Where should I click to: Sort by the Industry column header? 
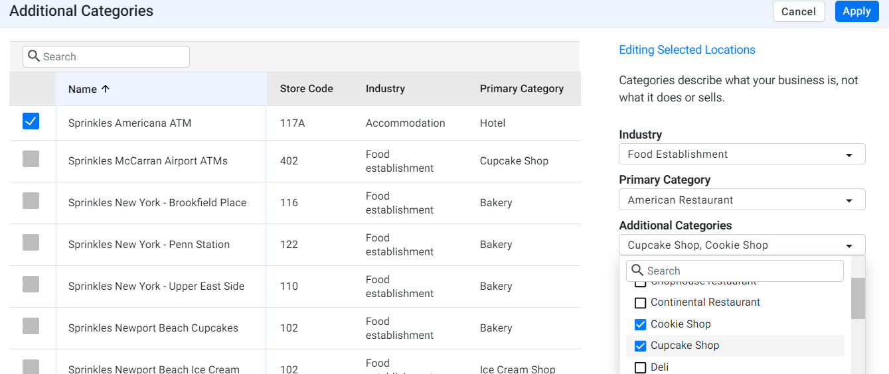click(385, 89)
